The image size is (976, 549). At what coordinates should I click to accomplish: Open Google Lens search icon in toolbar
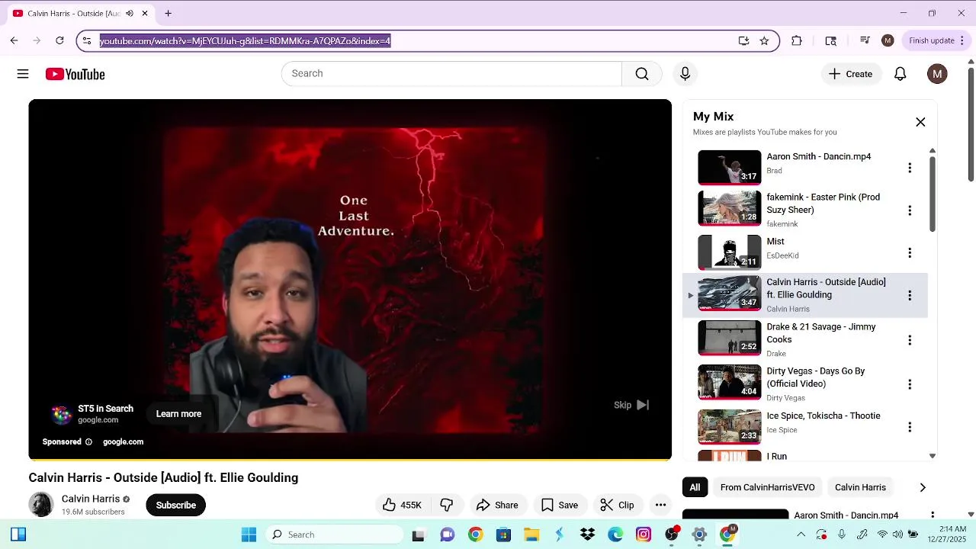831,41
